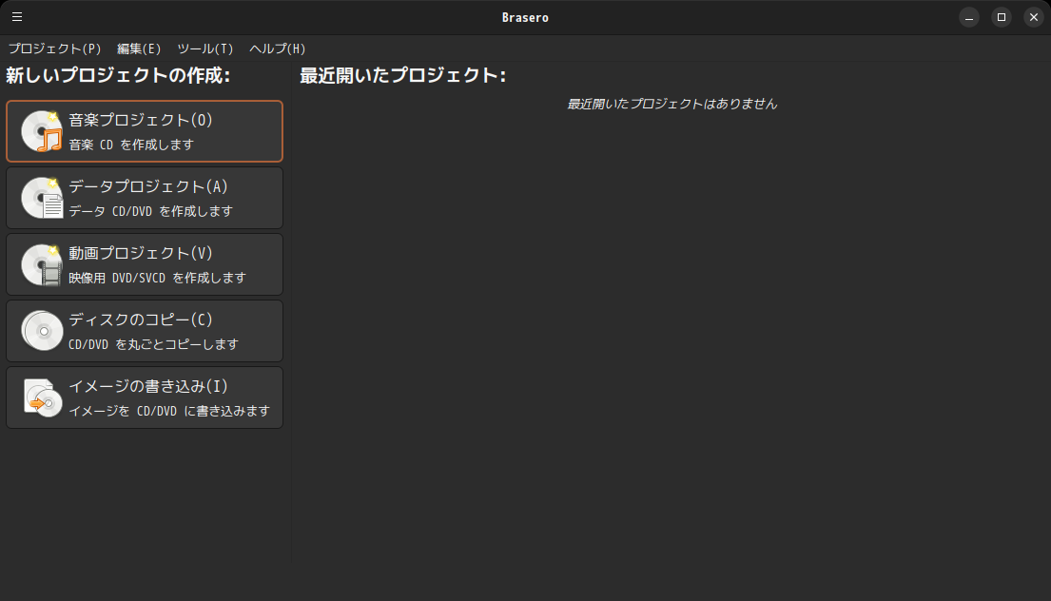Open the ツール(T) menu
This screenshot has height=601, width=1051.
tap(205, 48)
